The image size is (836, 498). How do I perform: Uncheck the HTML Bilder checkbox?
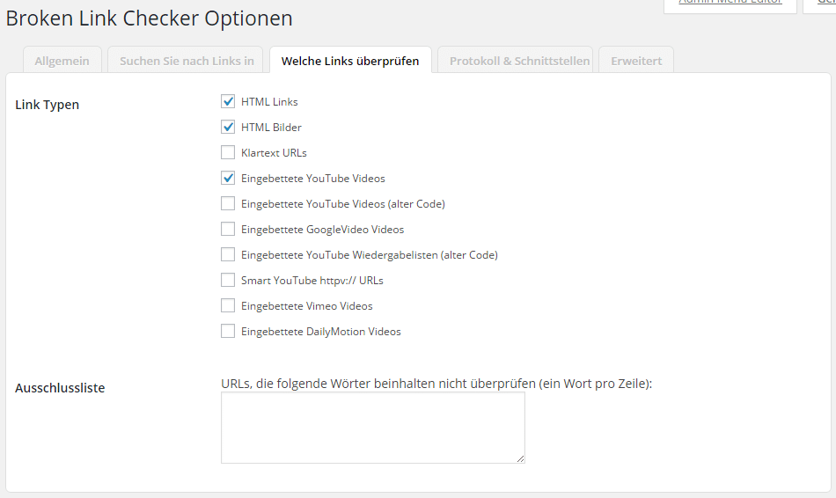click(x=228, y=127)
